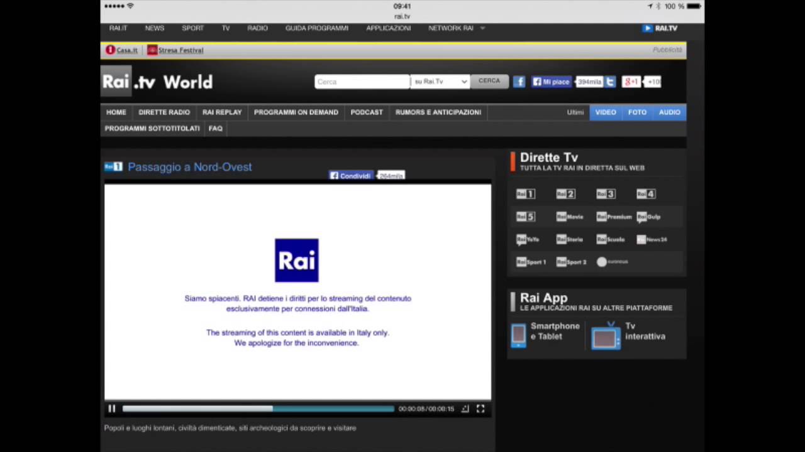Click the battery indicator in status bar
Screen dimensions: 805x452
694,6
